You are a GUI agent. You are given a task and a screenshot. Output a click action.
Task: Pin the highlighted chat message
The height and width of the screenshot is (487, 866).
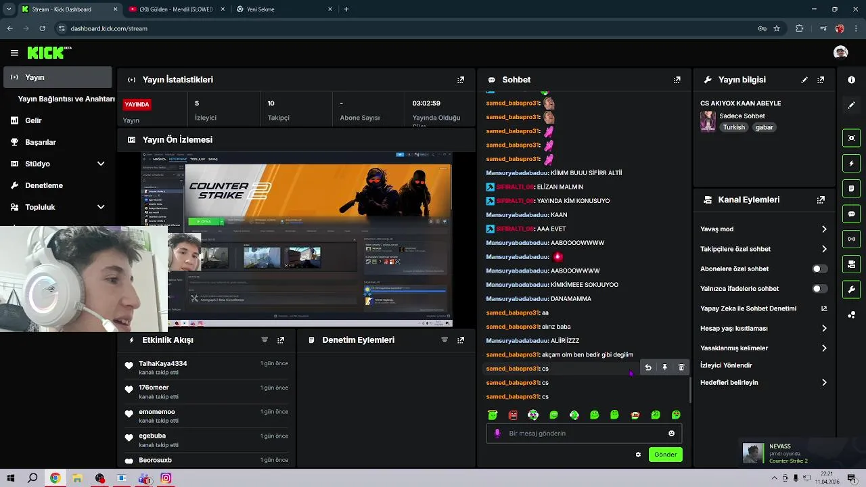pos(664,367)
